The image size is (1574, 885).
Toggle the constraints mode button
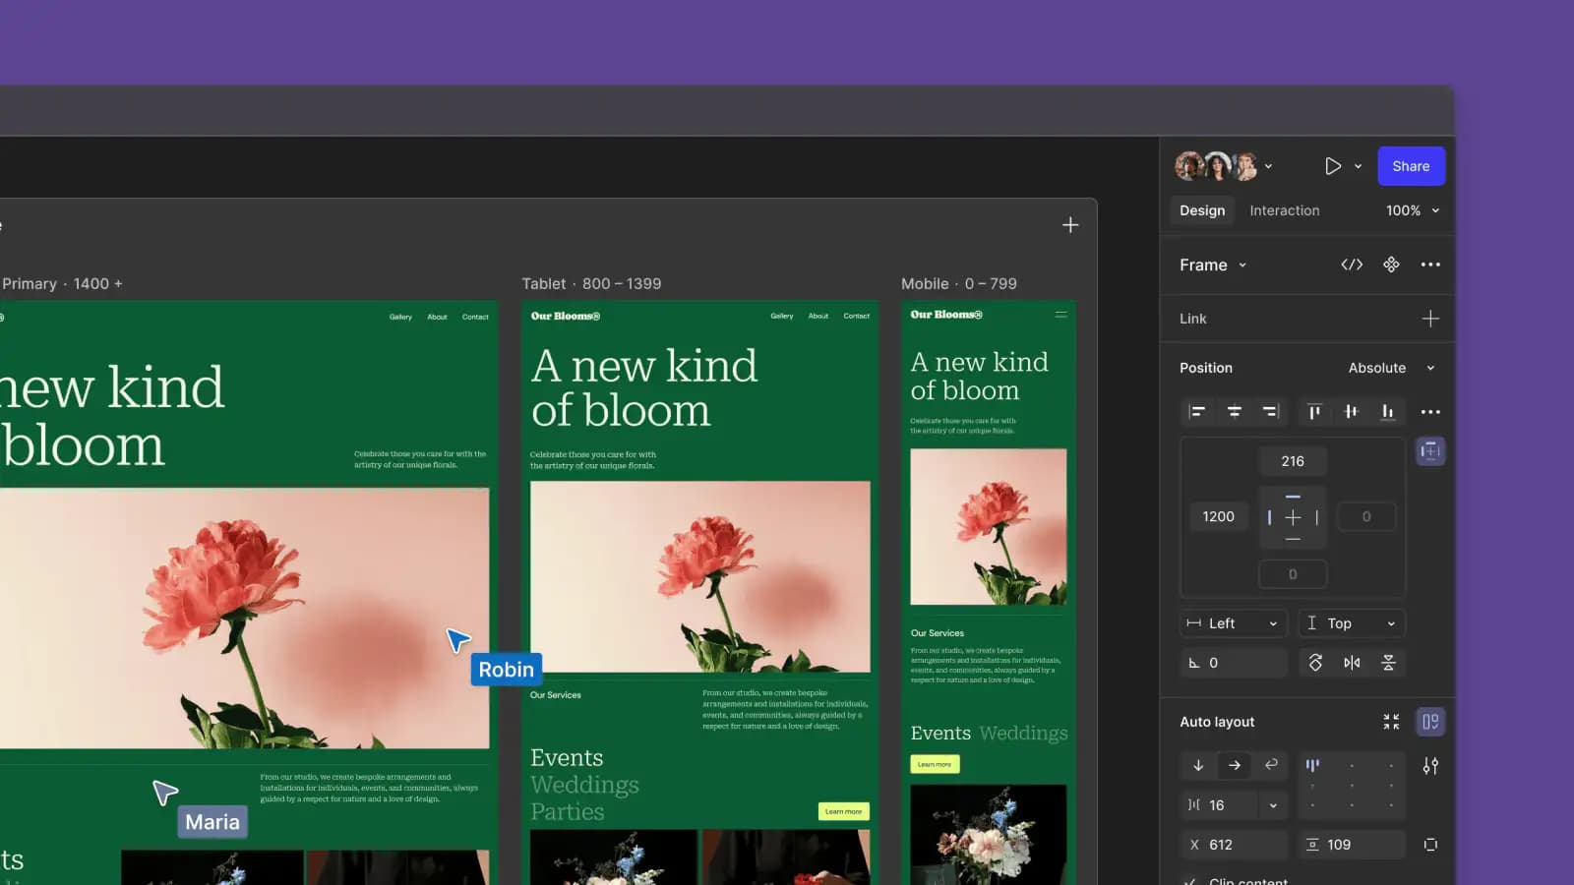(1430, 451)
